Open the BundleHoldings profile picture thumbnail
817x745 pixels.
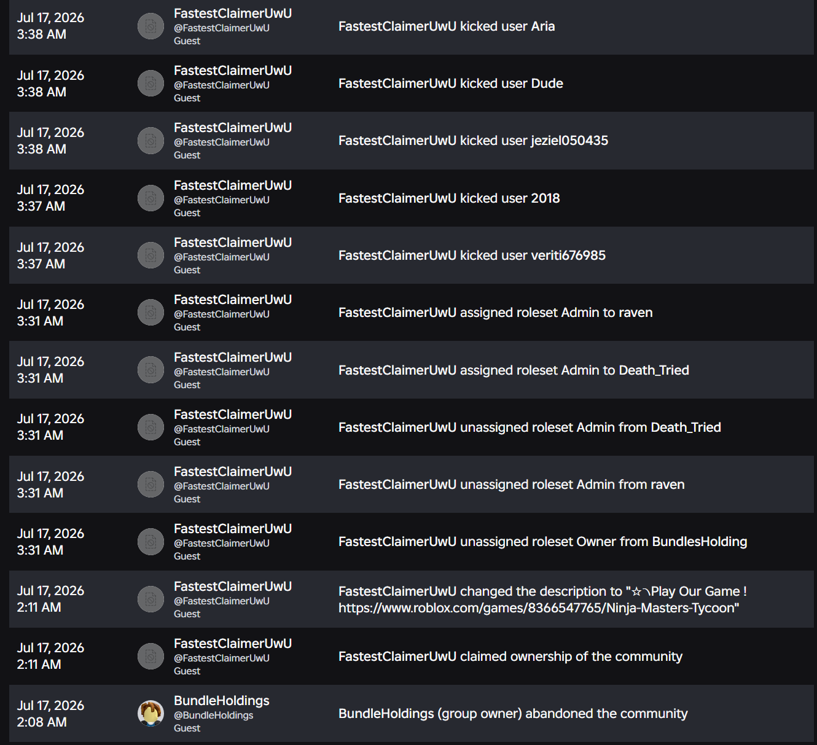click(x=150, y=713)
